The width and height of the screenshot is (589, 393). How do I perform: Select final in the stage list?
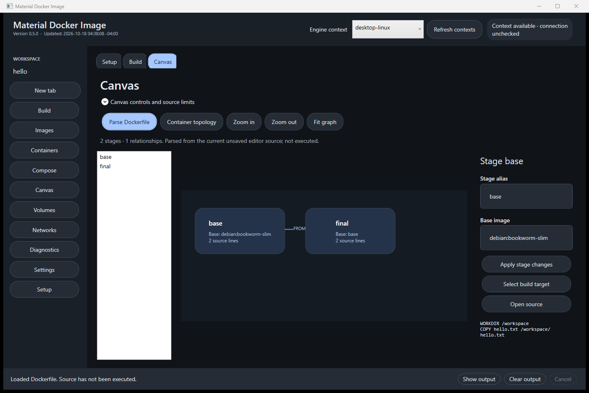coord(134,166)
